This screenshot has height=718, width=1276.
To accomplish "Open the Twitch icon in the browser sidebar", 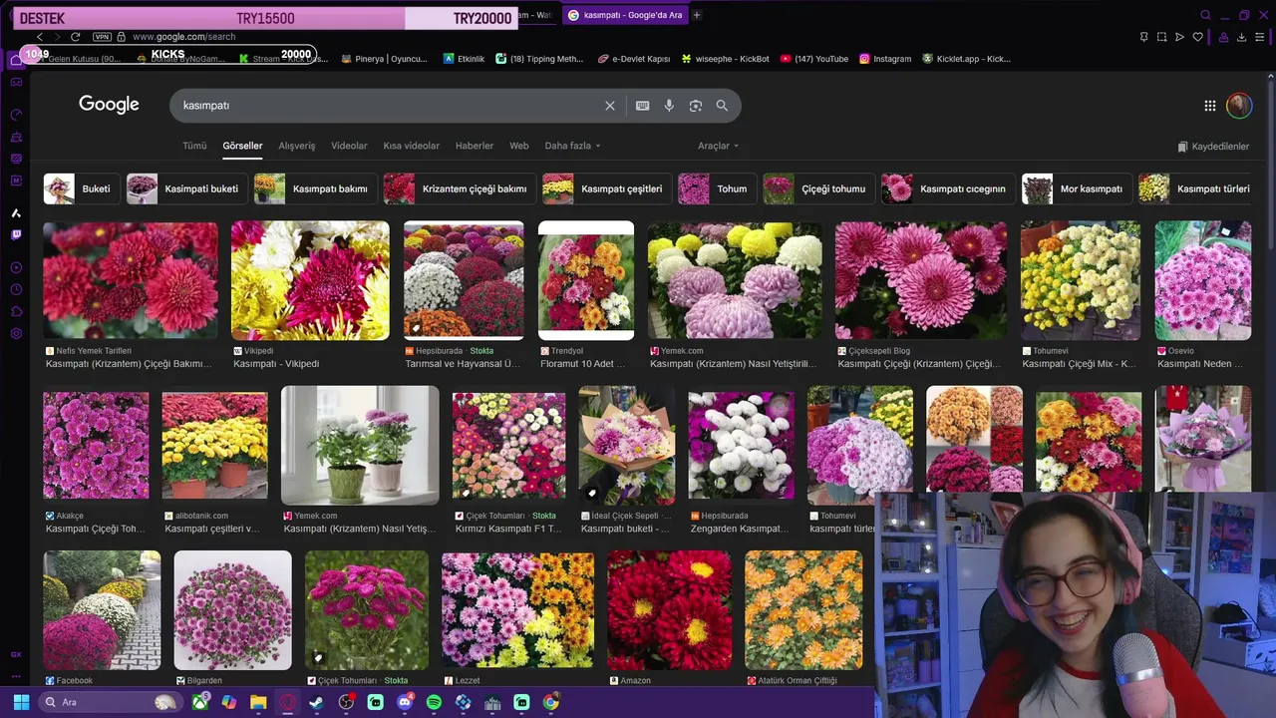I will pyautogui.click(x=16, y=235).
